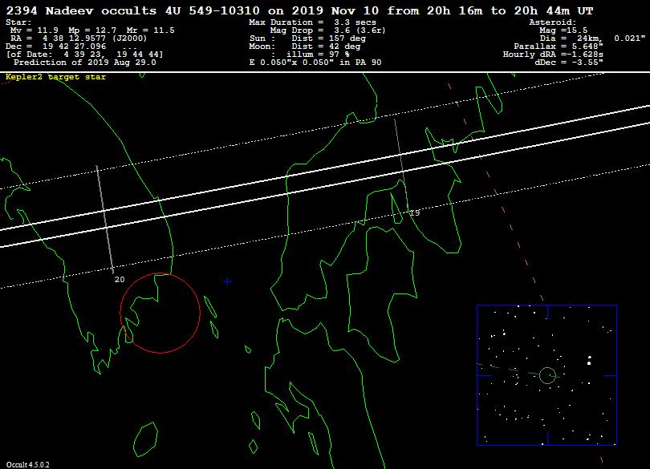Viewport: 650px width, 469px height.
Task: Click 'Hourly dRA =-1.628s' value
Action: [553, 55]
